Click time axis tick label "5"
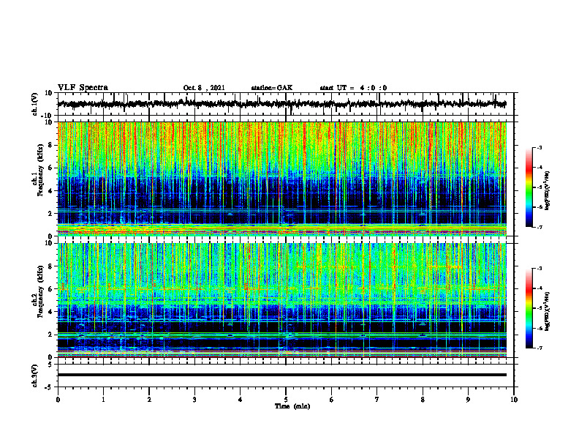The width and height of the screenshot is (579, 448). [x=286, y=400]
